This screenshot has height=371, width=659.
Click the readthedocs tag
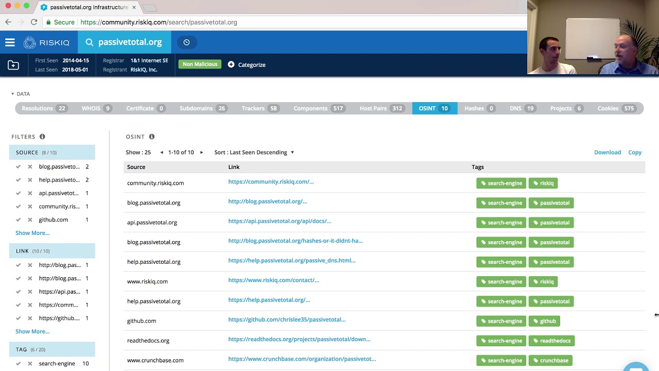[x=552, y=341]
